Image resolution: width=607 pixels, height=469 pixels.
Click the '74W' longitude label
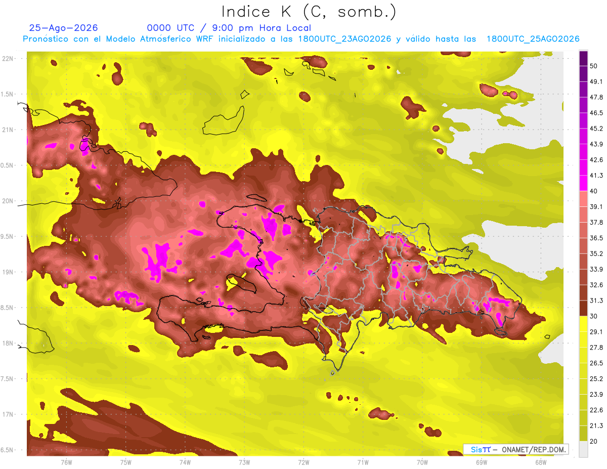(185, 462)
